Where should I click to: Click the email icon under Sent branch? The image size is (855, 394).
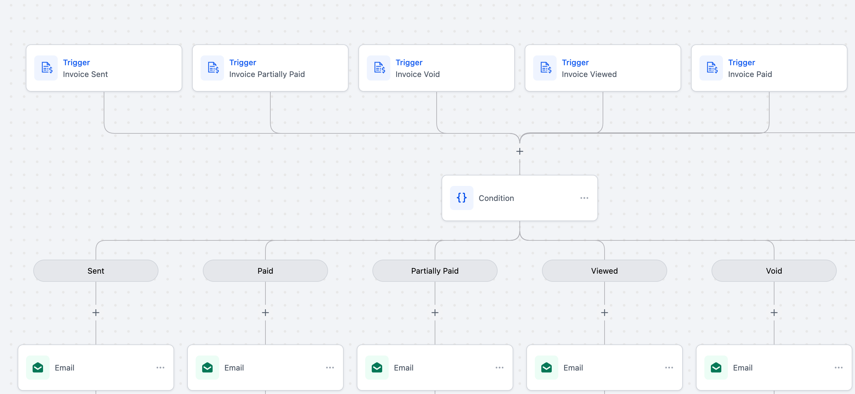point(38,368)
